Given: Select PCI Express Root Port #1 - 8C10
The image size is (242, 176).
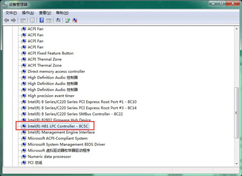Looking at the screenshot, I should click(x=82, y=102).
